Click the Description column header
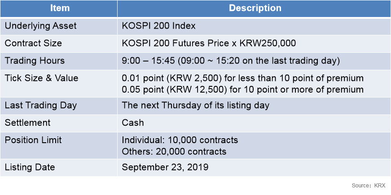Viewport: 391px width, 195px height. (254, 8)
